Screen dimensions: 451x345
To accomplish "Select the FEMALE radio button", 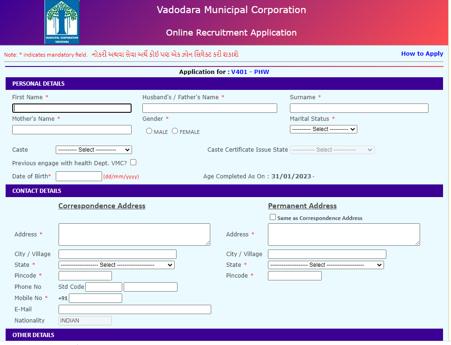I will 175,132.
